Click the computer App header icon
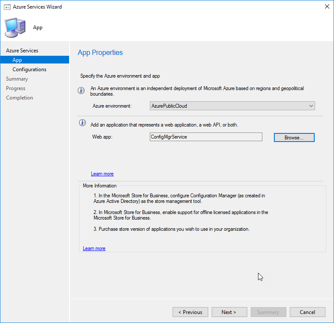Image resolution: width=334 pixels, height=323 pixels. (x=15, y=27)
